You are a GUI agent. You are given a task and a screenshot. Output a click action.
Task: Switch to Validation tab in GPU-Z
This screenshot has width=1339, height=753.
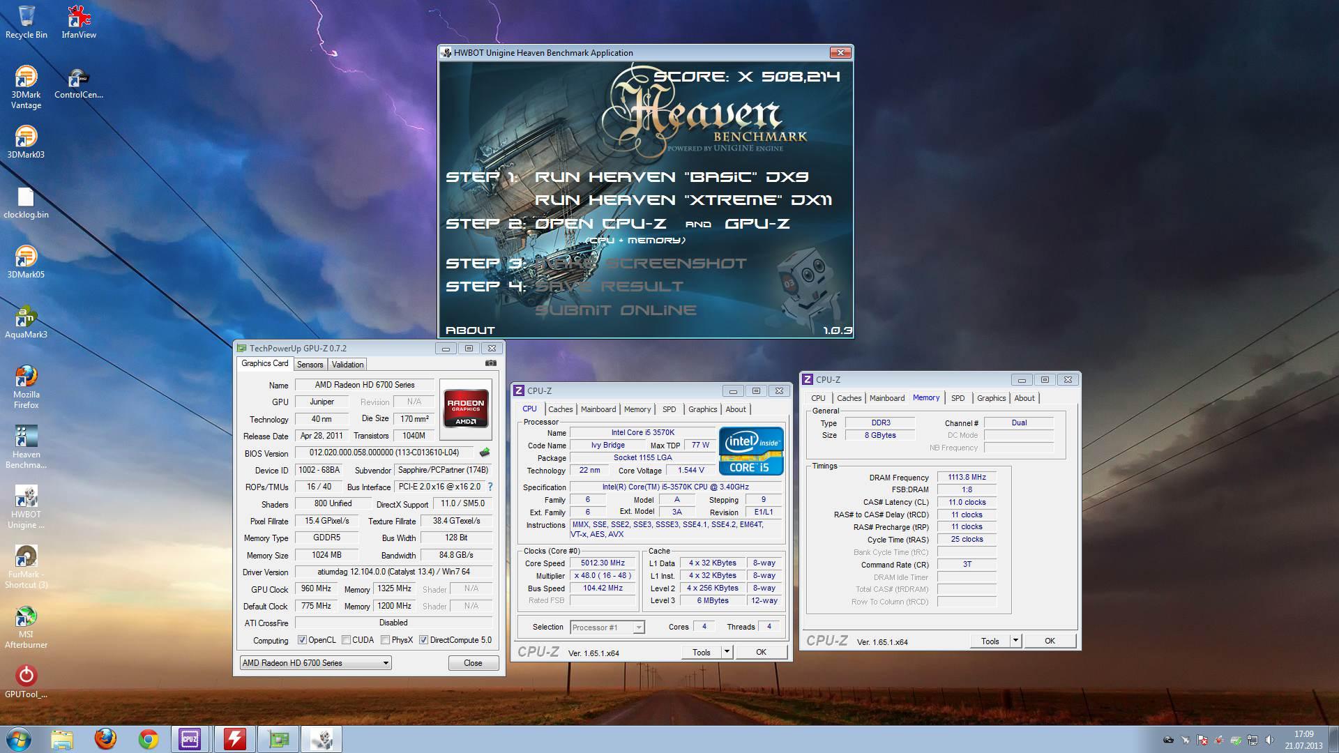(x=347, y=364)
